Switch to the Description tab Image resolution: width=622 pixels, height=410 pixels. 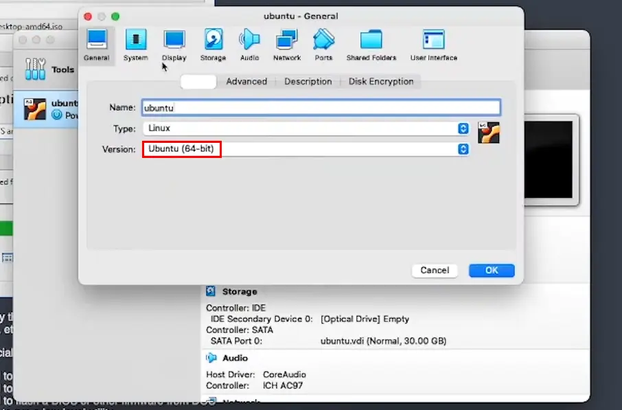[x=308, y=81]
